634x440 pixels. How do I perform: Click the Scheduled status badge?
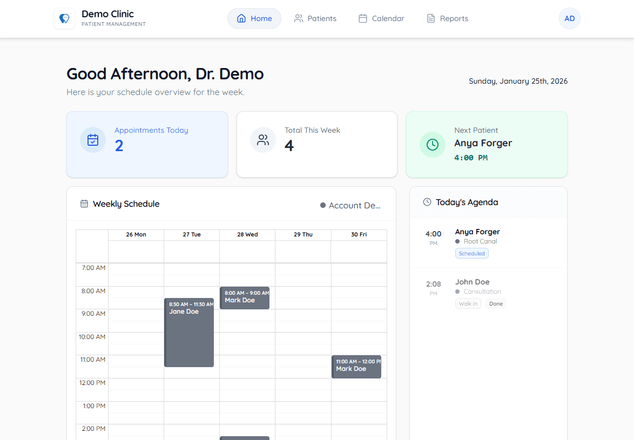click(x=472, y=253)
